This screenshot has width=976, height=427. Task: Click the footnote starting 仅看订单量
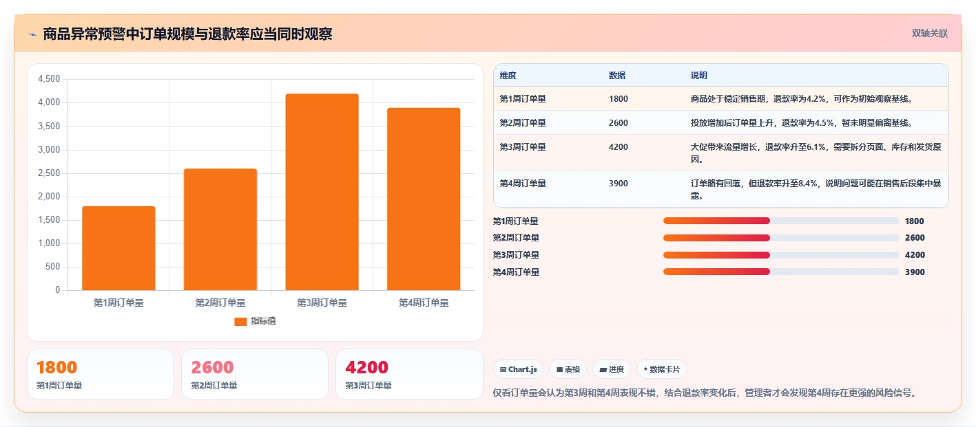click(706, 393)
